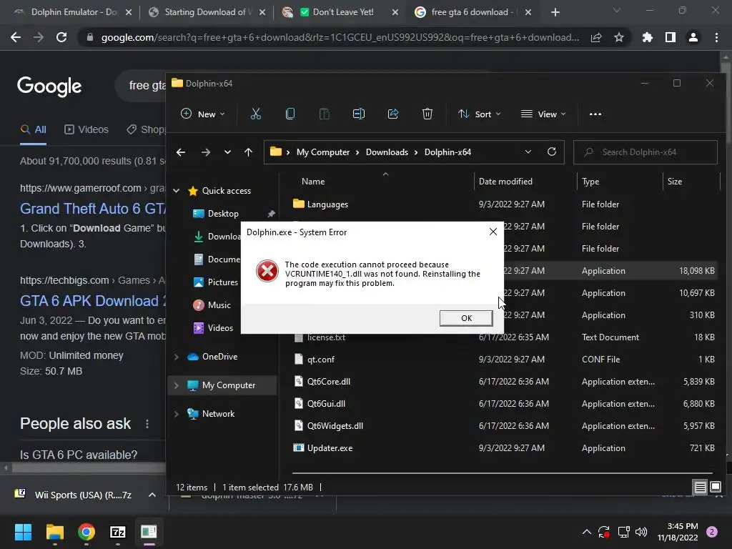The image size is (732, 549).
Task: Open the Videos tab in Google results
Action: tap(86, 130)
